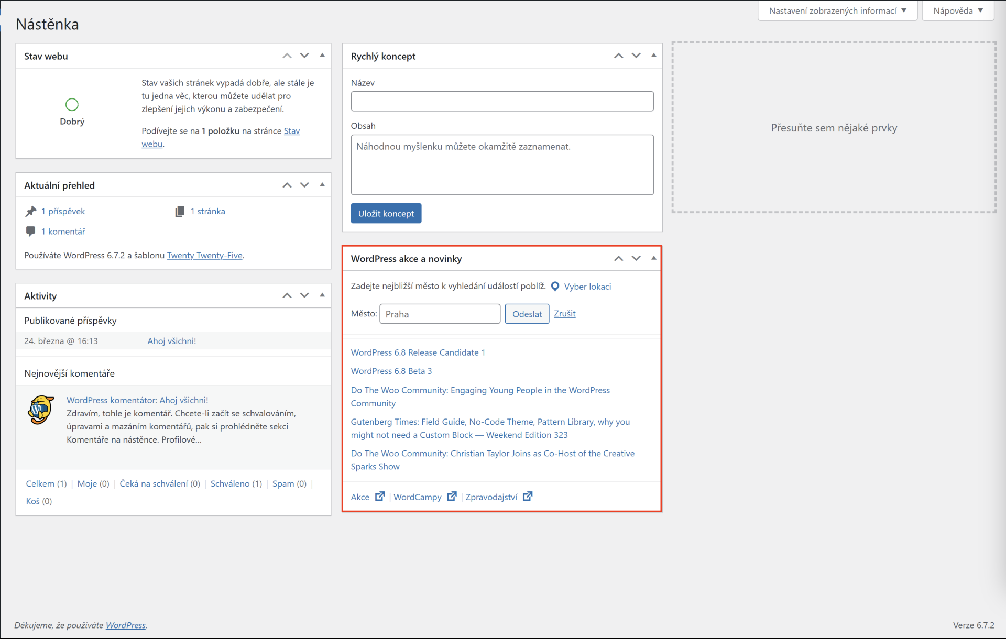Viewport: 1006px width, 639px height.
Task: Open Nastavení zobrazených informací dropdown
Action: pyautogui.click(x=837, y=10)
